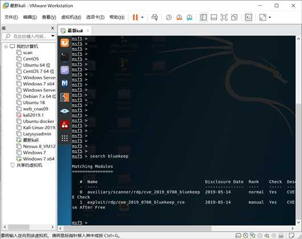
Task: Click the VM view scroll up arrow
Action: pos(299,39)
